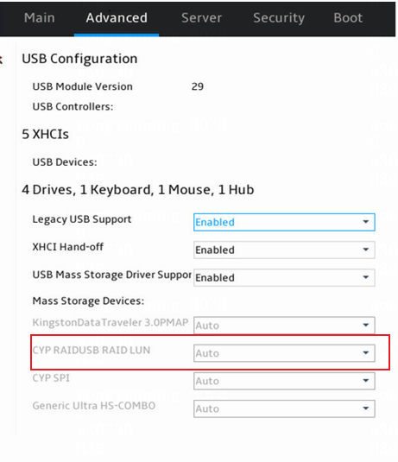Viewport: 398px width, 462px height.
Task: Open Legacy USB Support dropdown
Action: (x=284, y=222)
